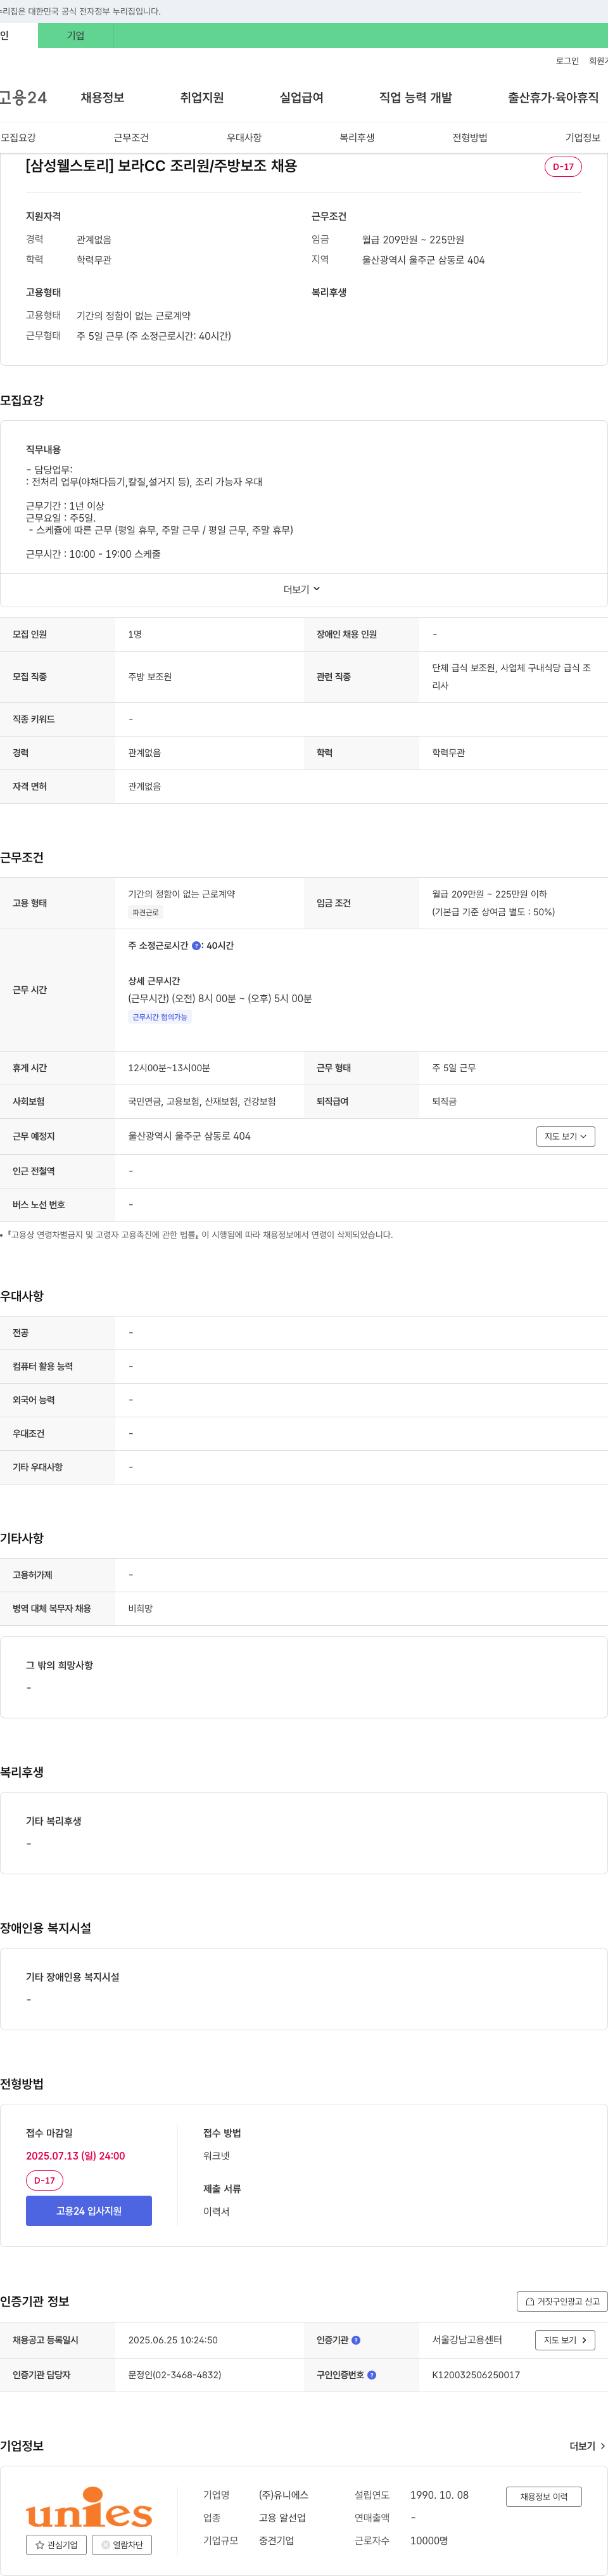Screen dimensions: 608x2576
Task: Click the 모집 인원 value '1명'
Action: click(135, 634)
